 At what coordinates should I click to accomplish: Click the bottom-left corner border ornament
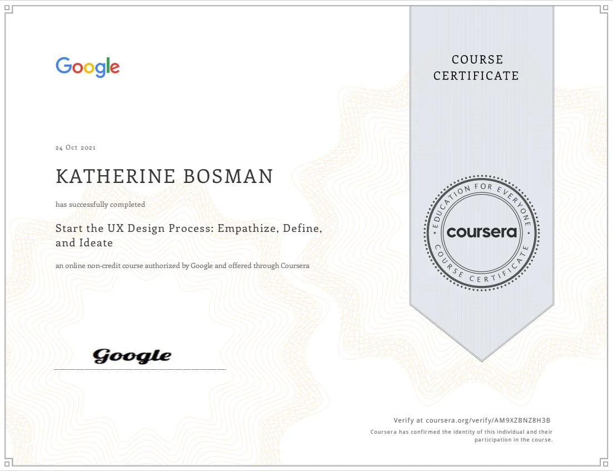(8, 463)
